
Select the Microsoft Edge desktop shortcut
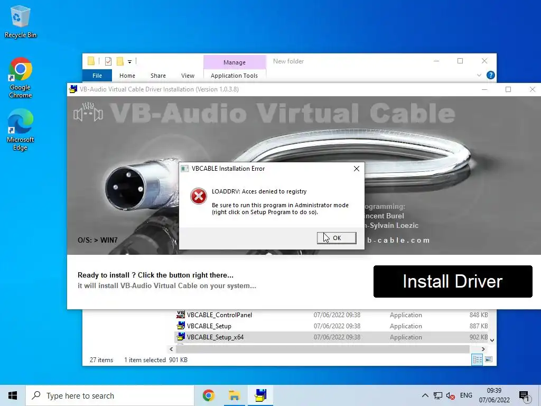21,130
